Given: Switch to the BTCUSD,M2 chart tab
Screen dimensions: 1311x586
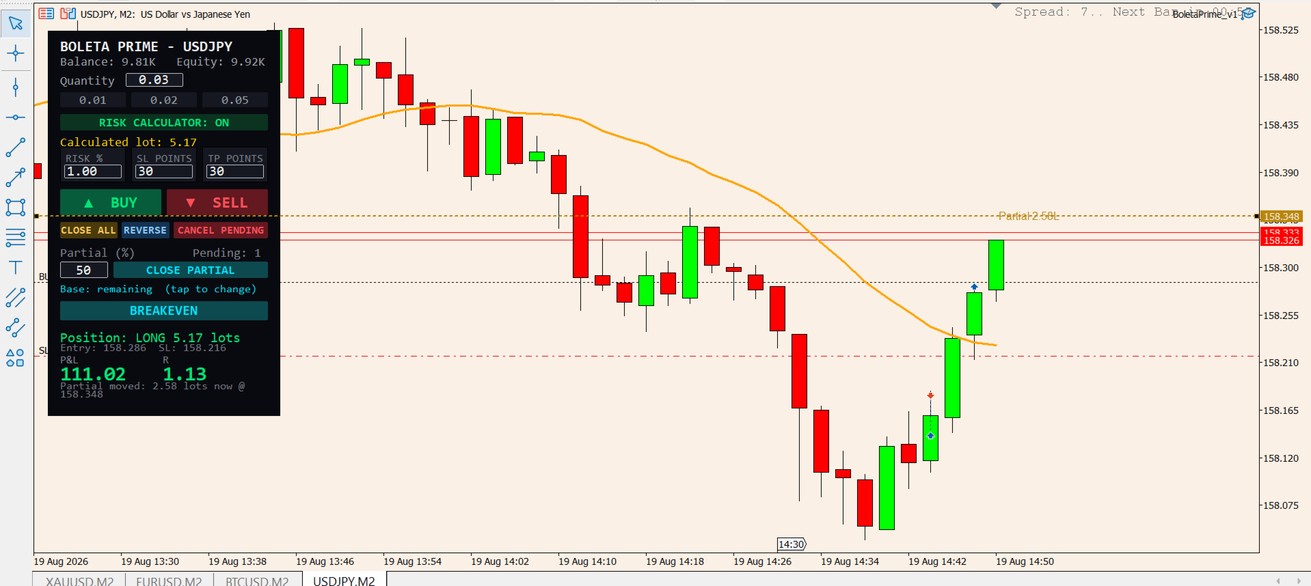Looking at the screenshot, I should point(257,580).
